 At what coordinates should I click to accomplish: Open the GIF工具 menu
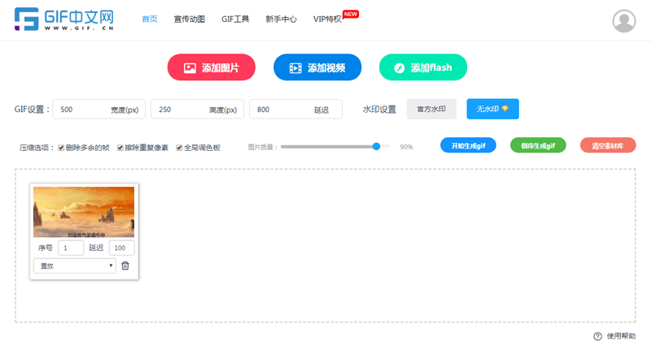[x=235, y=19]
